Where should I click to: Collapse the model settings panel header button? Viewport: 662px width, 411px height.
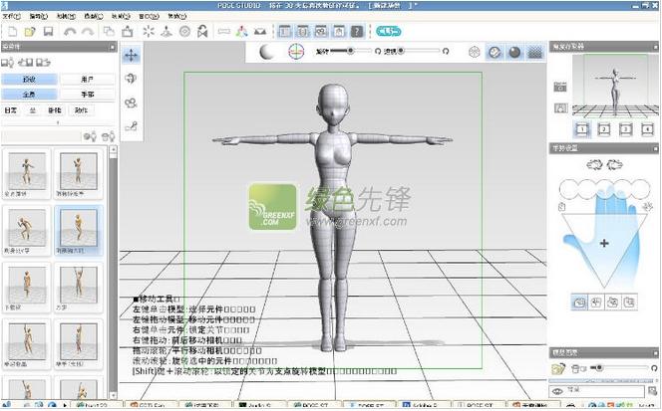click(655, 353)
